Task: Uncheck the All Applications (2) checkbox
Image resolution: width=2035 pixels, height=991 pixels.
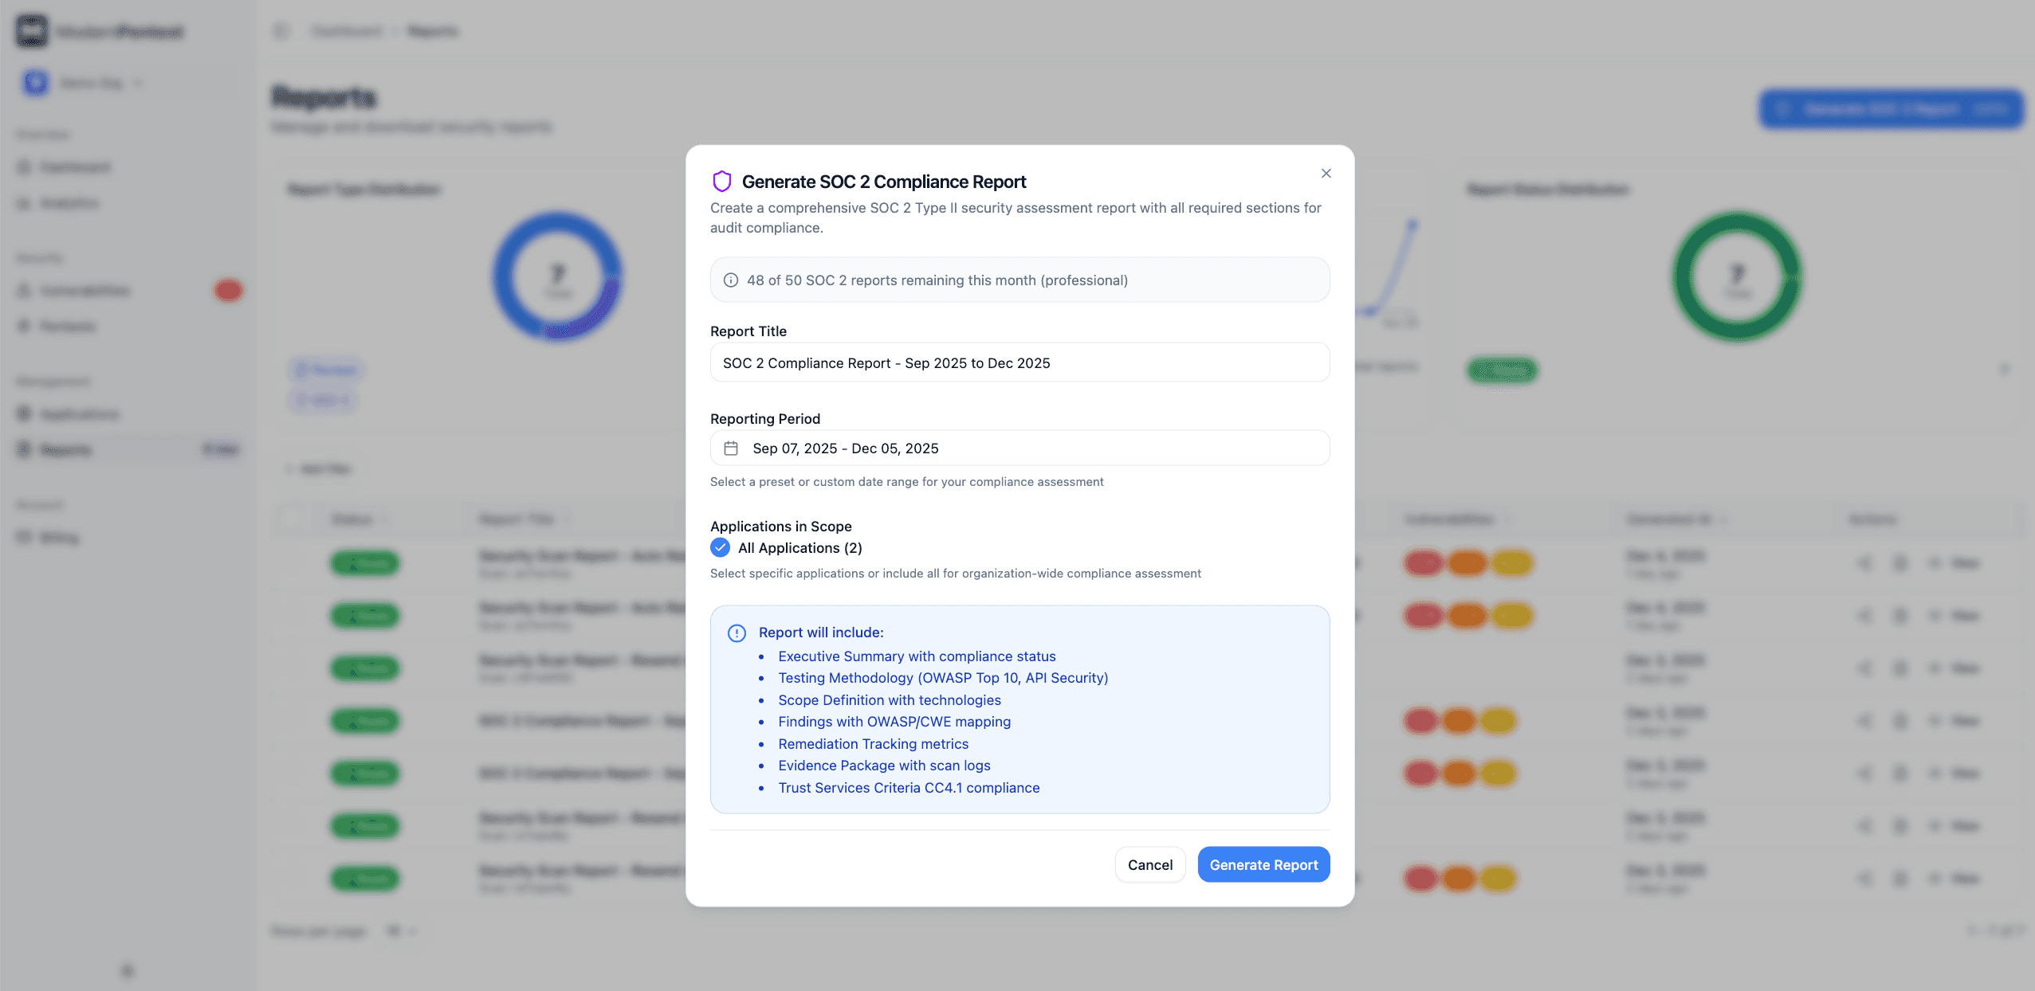Action: click(x=720, y=548)
